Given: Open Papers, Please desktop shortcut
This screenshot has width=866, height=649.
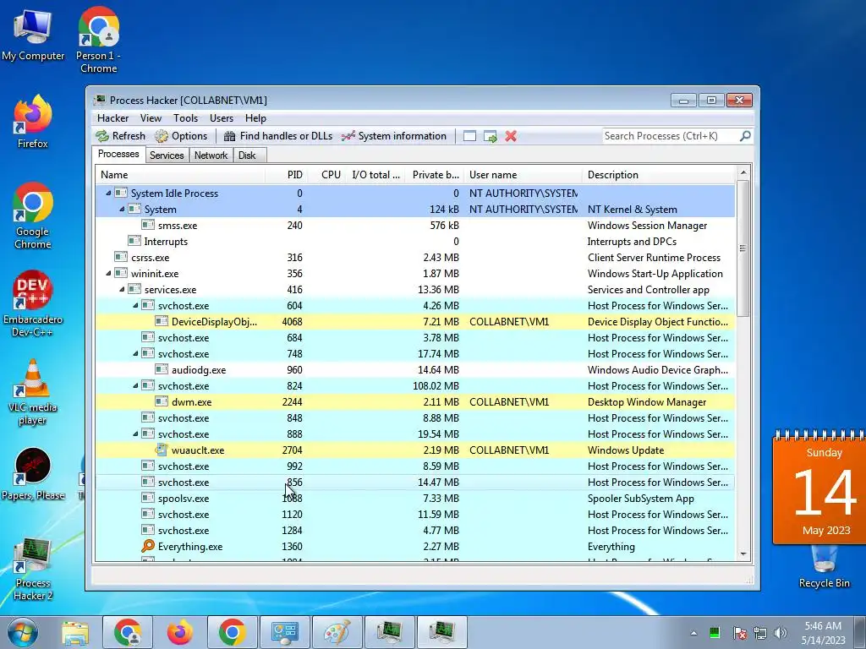Looking at the screenshot, I should click(33, 474).
